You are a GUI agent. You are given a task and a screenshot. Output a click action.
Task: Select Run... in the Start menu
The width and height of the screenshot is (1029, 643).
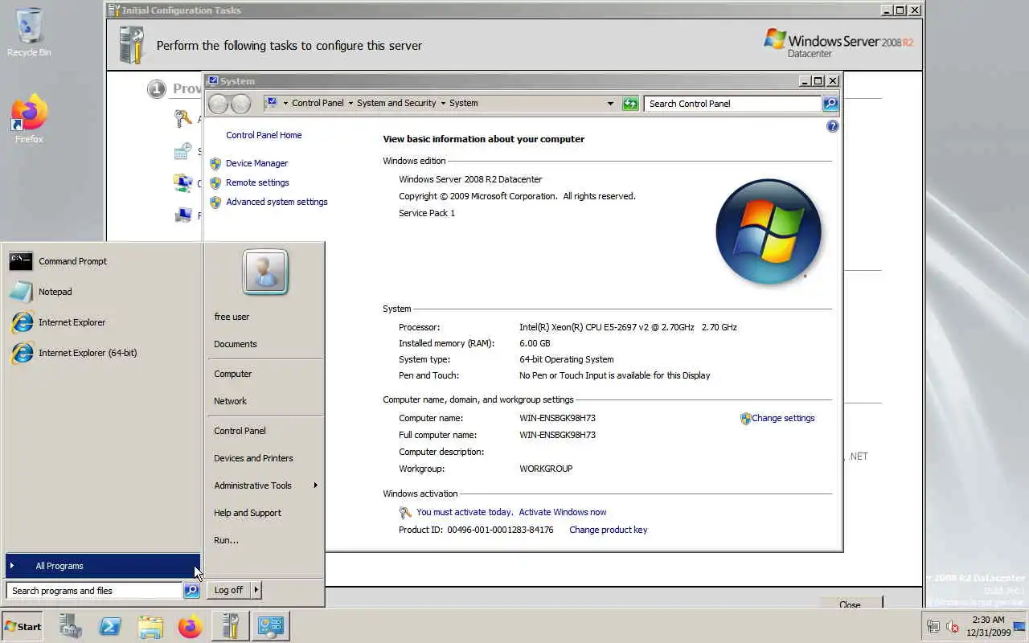point(264,540)
